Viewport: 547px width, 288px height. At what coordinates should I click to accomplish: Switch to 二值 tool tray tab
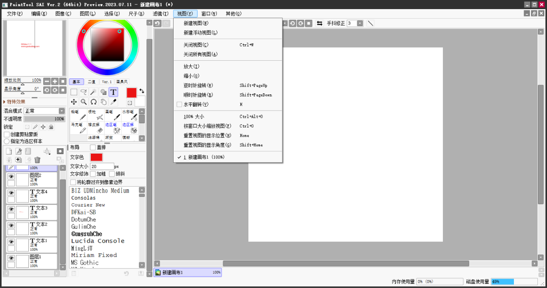click(x=91, y=82)
